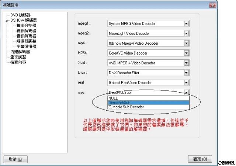Select 字幕選擇器 in the tree
Viewport: 236px width, 166px height.
(x=26, y=46)
